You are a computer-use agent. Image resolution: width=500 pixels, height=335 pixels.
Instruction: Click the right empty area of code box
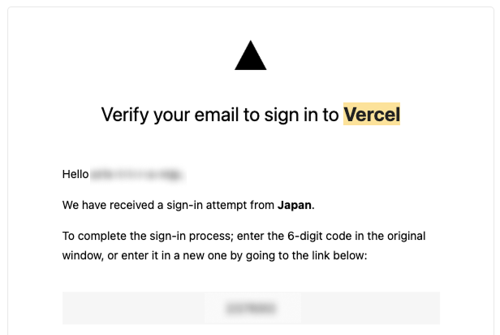point(370,308)
